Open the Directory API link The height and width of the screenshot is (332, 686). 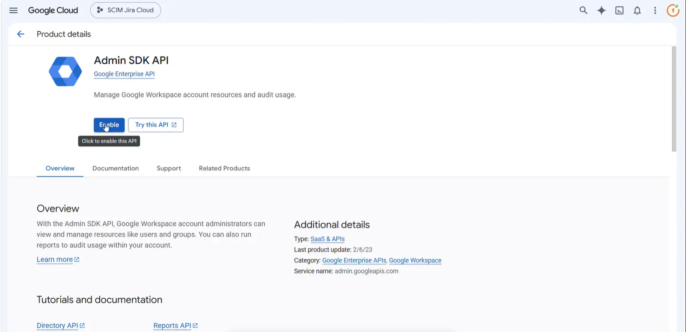click(x=61, y=325)
